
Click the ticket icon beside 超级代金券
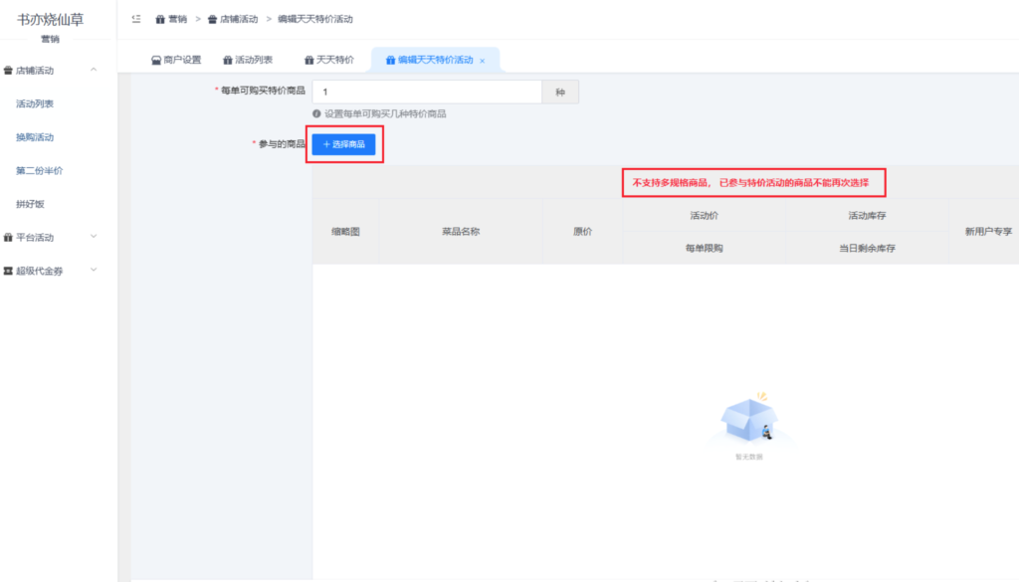click(9, 271)
